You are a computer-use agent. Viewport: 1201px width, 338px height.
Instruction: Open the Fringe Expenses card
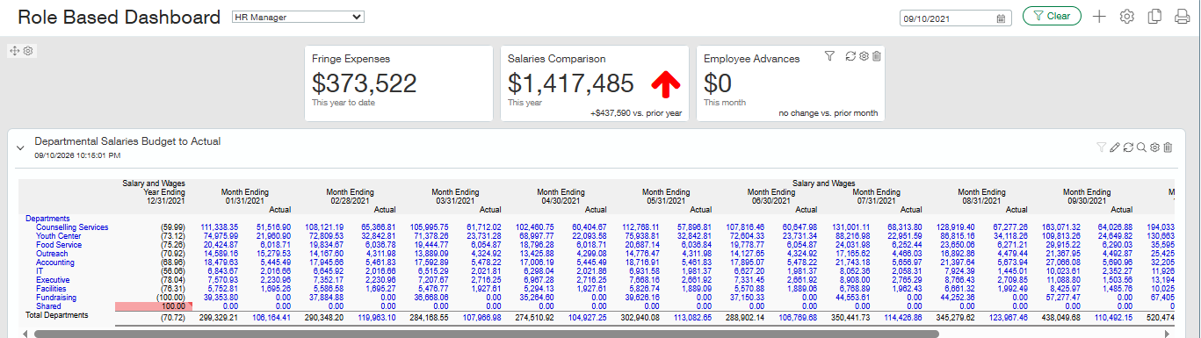(x=399, y=83)
